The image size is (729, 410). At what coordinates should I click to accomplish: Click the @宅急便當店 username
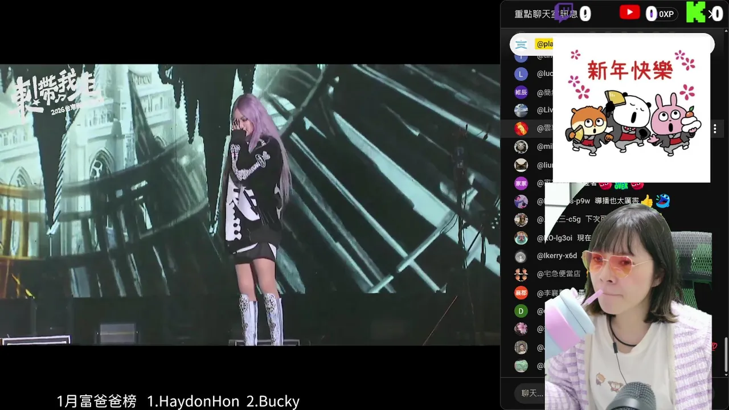pos(559,274)
